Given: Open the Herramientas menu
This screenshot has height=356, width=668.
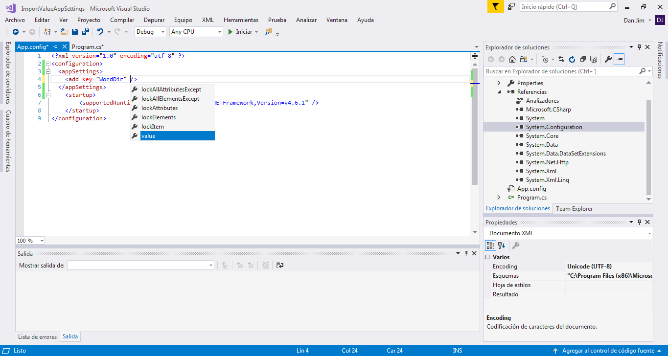Looking at the screenshot, I should [x=241, y=20].
